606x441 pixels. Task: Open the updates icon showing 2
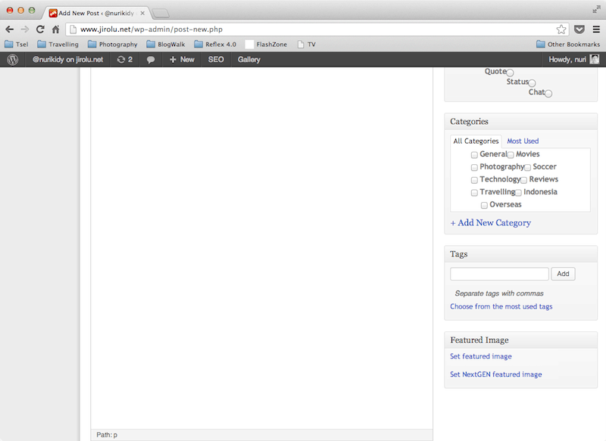click(125, 59)
